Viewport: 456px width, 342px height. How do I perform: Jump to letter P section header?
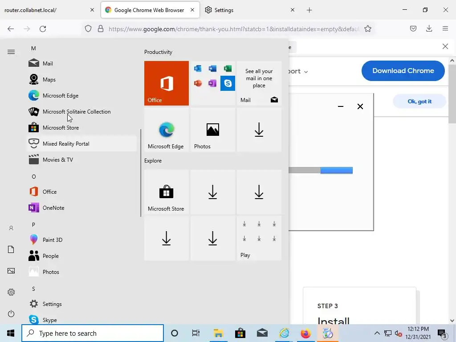tap(33, 224)
